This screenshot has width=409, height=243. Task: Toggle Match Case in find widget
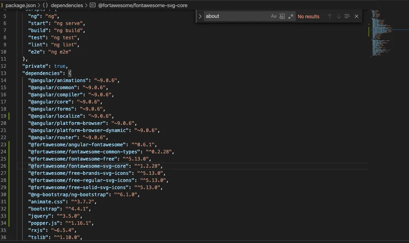273,16
